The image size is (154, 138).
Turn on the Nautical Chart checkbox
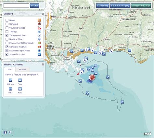(7, 39)
